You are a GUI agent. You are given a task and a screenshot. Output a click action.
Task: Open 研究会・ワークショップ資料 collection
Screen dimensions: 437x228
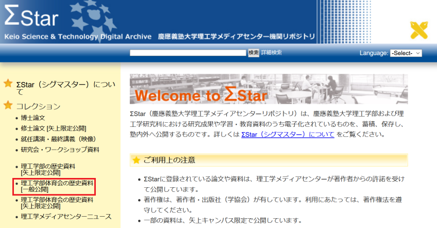tap(60, 150)
